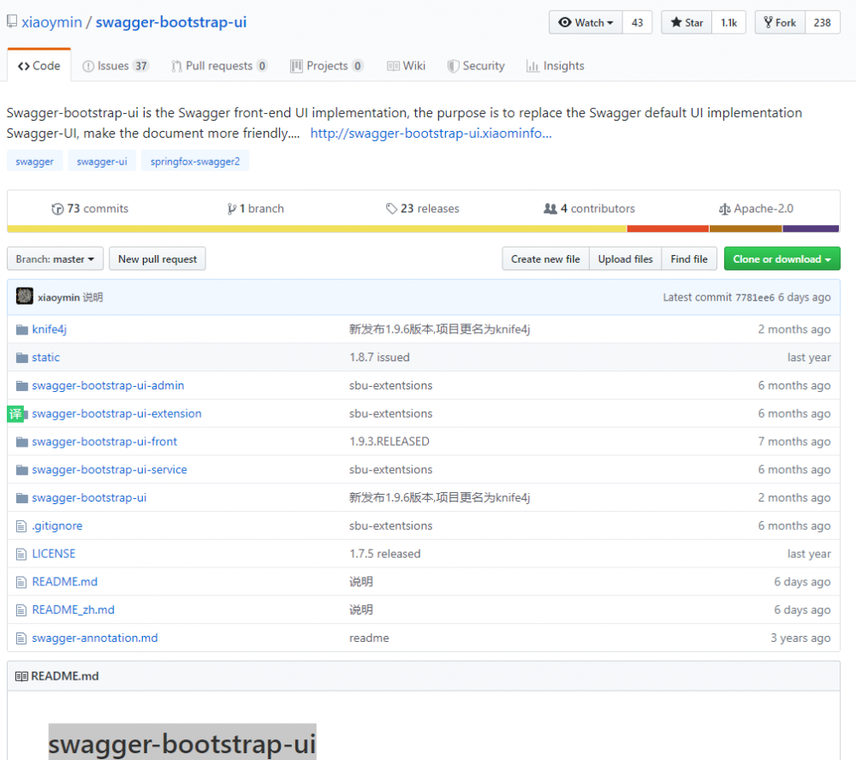Switch to the Pull requests tab
The width and height of the screenshot is (856, 760).
(x=219, y=66)
